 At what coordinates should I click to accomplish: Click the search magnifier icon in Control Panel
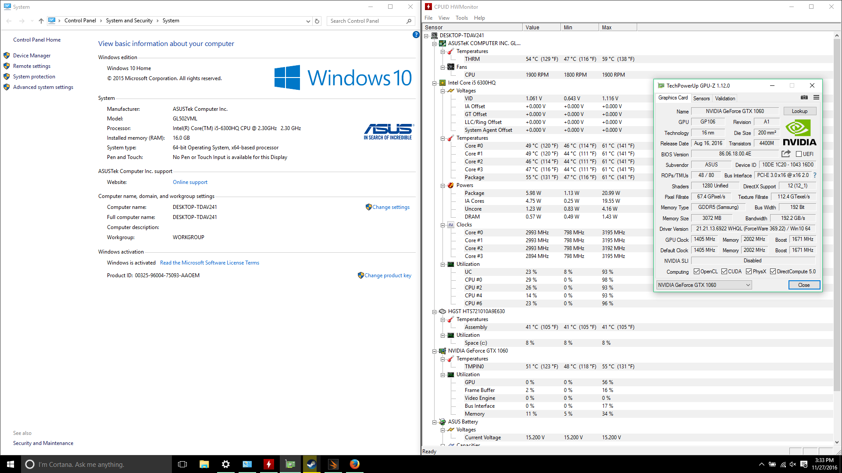tap(409, 21)
